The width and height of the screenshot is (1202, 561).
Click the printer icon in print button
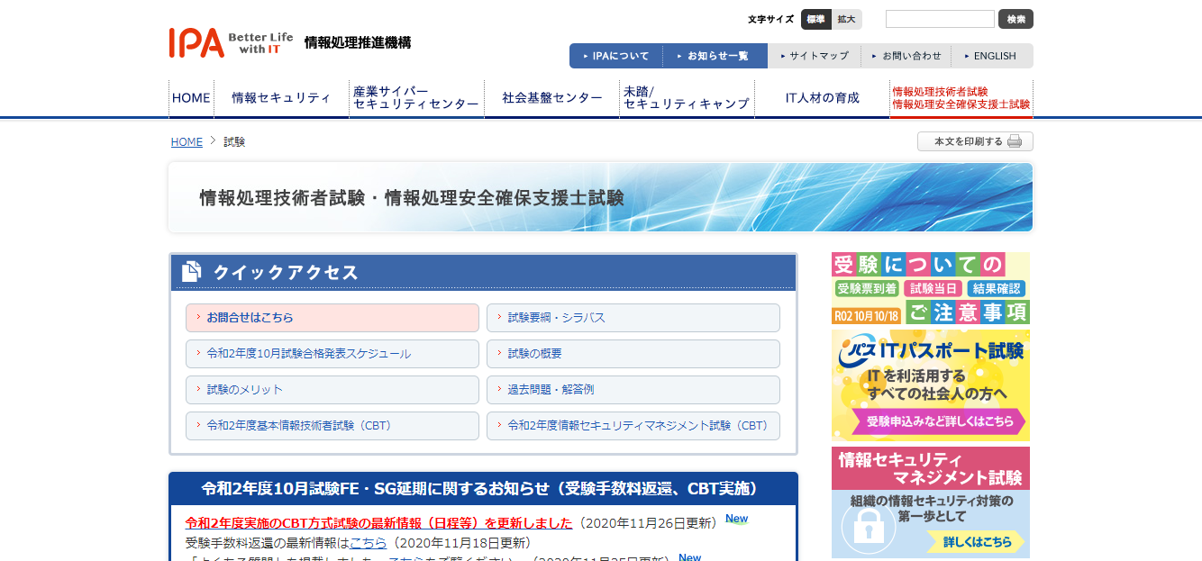1015,141
